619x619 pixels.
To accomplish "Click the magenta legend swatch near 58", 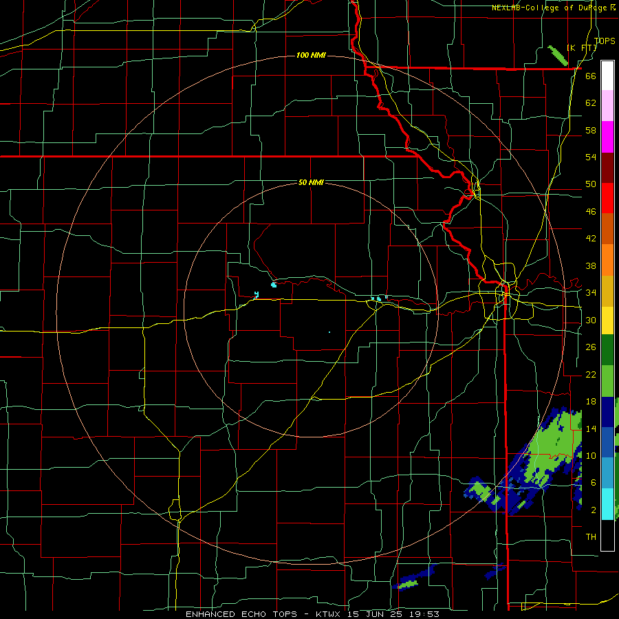I will tap(607, 137).
